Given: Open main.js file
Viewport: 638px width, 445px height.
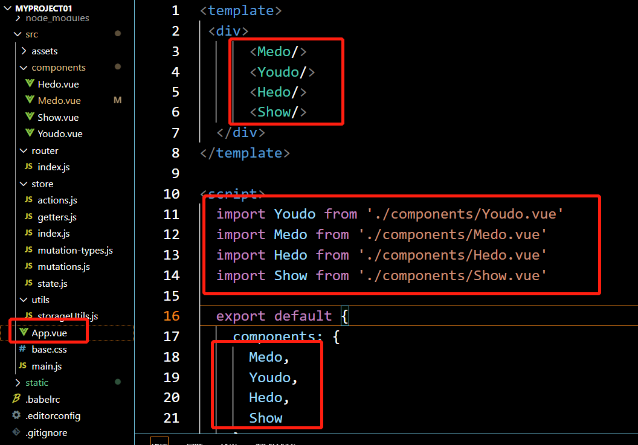Looking at the screenshot, I should pyautogui.click(x=47, y=367).
